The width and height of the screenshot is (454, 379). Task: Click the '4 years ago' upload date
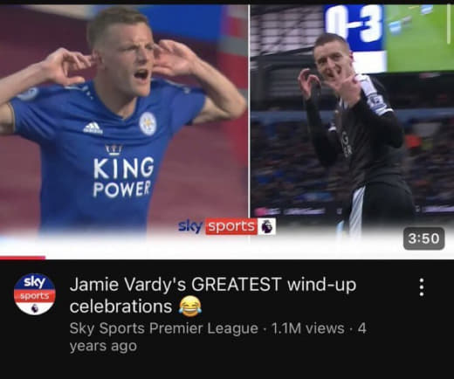click(x=217, y=337)
